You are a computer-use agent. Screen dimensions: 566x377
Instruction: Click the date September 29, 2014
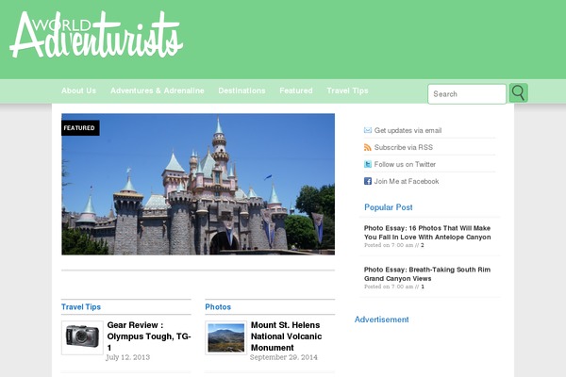[x=284, y=357]
